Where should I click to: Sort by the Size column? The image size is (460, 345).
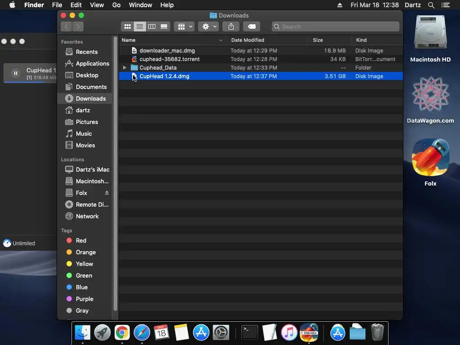click(x=329, y=40)
